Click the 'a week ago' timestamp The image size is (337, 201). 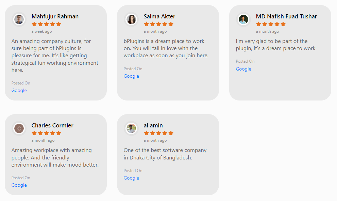click(42, 31)
